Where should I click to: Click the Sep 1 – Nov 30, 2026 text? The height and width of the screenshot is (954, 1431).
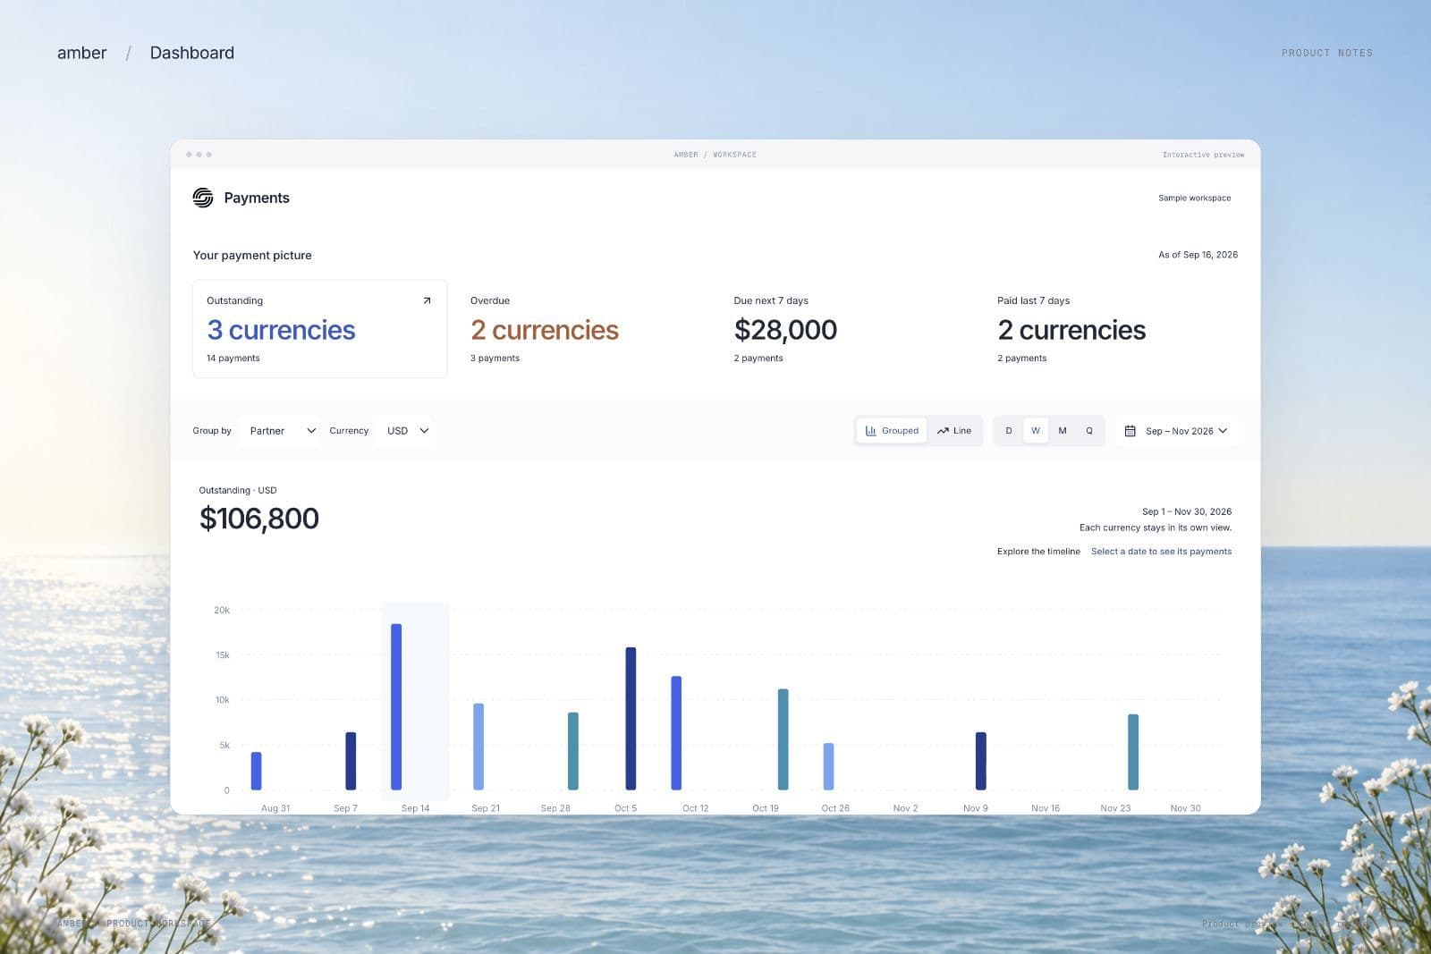tap(1187, 512)
